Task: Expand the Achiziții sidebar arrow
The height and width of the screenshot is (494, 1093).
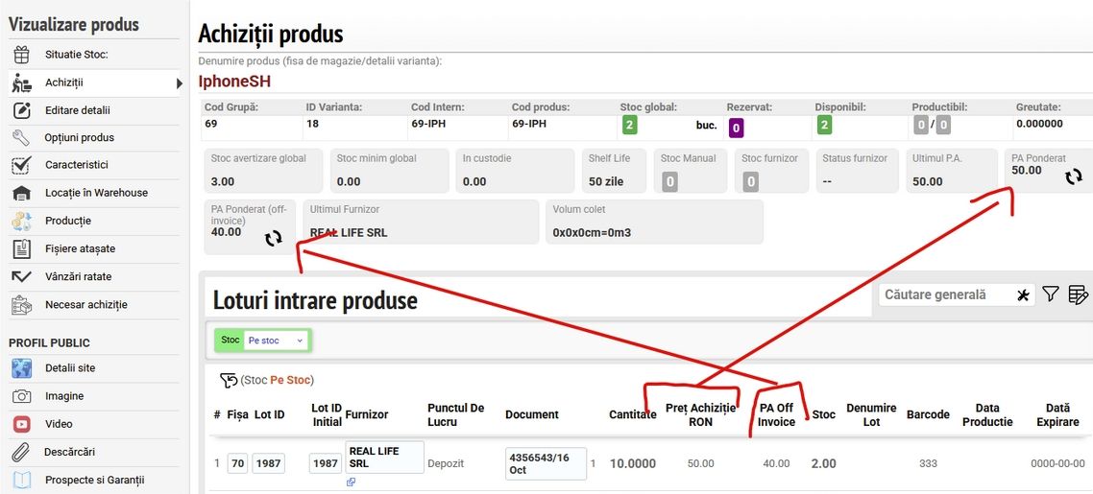Action: click(179, 83)
